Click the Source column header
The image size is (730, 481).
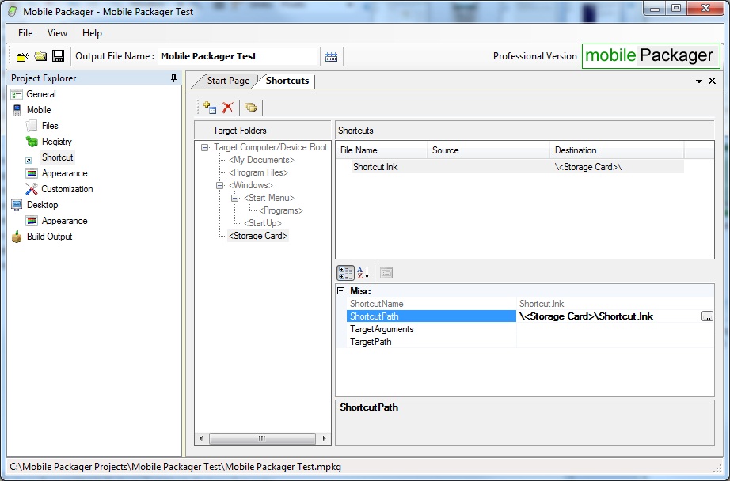[489, 150]
